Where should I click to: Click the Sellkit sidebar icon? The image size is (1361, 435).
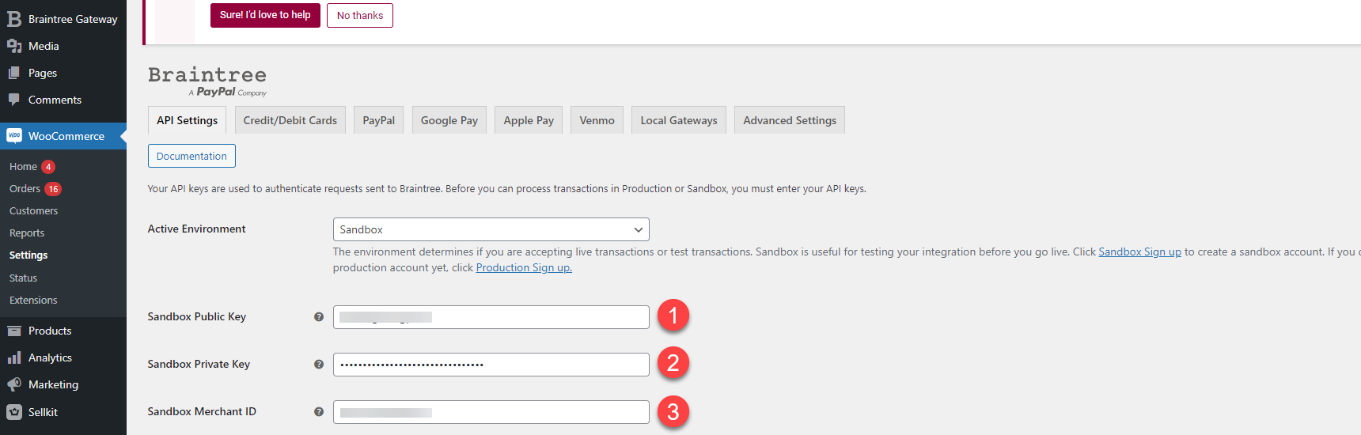coord(14,412)
